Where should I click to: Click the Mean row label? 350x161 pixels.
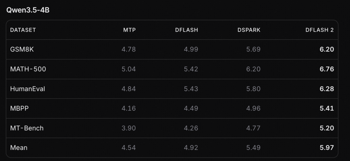19,148
